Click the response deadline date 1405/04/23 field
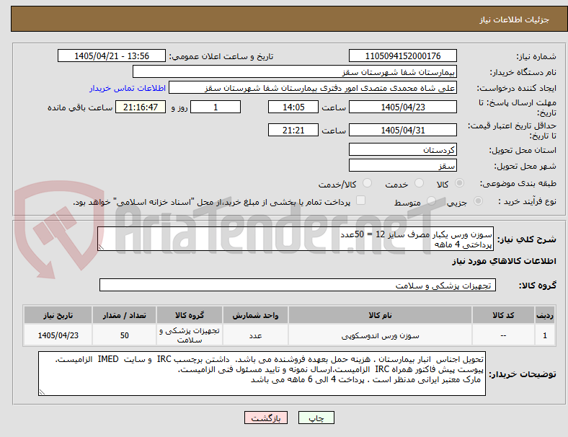 coord(403,107)
